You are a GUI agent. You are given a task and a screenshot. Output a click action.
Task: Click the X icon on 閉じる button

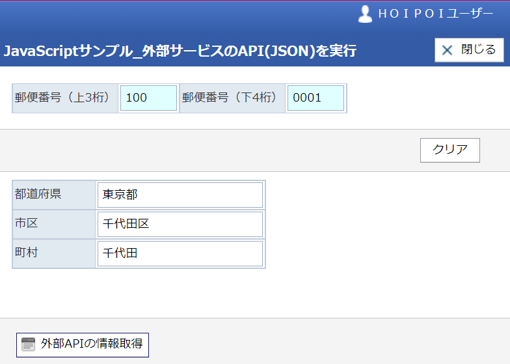(447, 50)
